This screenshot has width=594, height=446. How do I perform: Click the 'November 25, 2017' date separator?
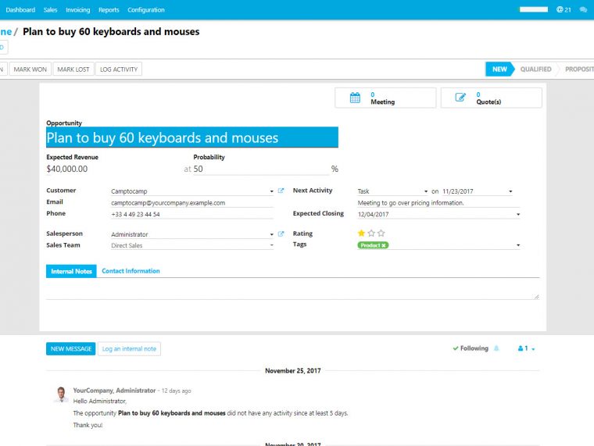tap(293, 371)
